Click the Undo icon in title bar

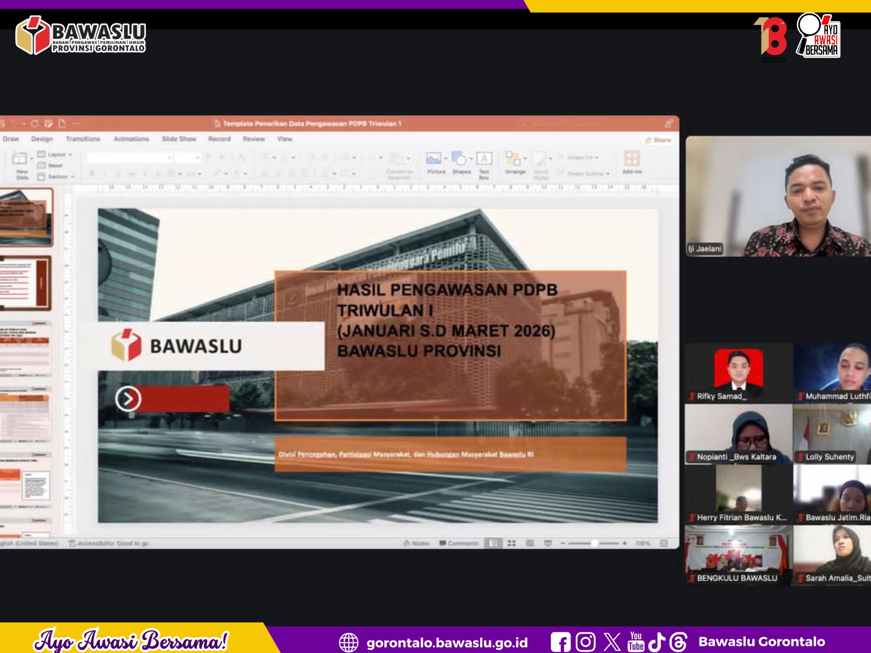pos(15,124)
